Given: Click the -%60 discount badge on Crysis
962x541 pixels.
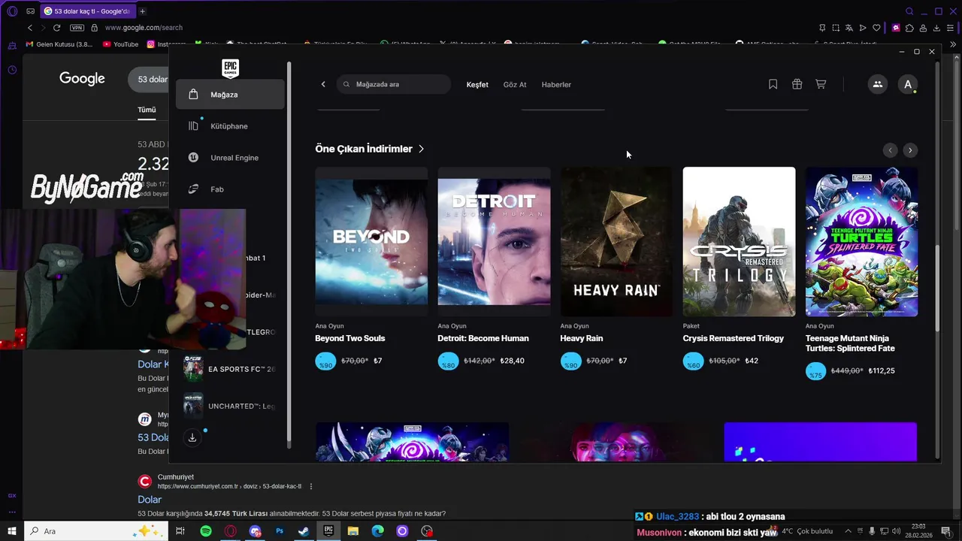Looking at the screenshot, I should (693, 361).
